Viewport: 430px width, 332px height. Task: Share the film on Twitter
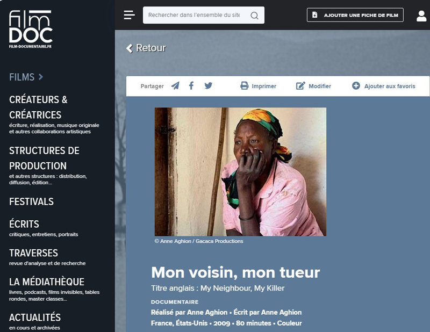click(x=209, y=86)
